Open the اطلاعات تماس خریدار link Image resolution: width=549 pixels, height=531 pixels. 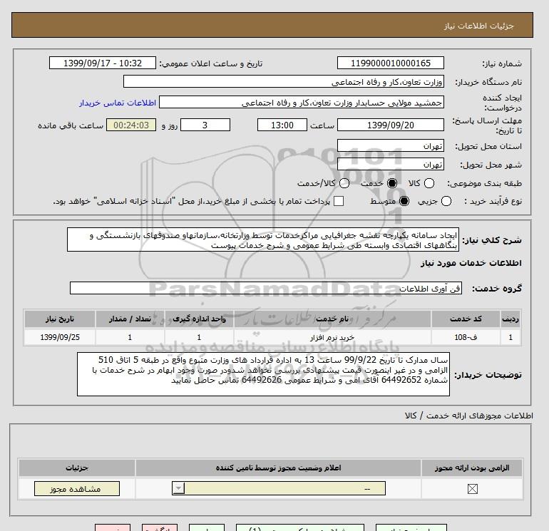118,103
